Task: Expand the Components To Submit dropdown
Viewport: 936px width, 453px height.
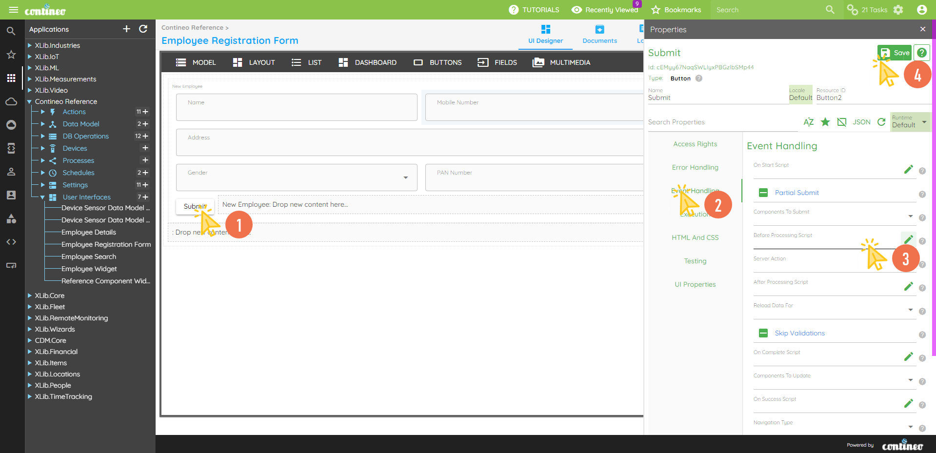Action: pyautogui.click(x=910, y=216)
